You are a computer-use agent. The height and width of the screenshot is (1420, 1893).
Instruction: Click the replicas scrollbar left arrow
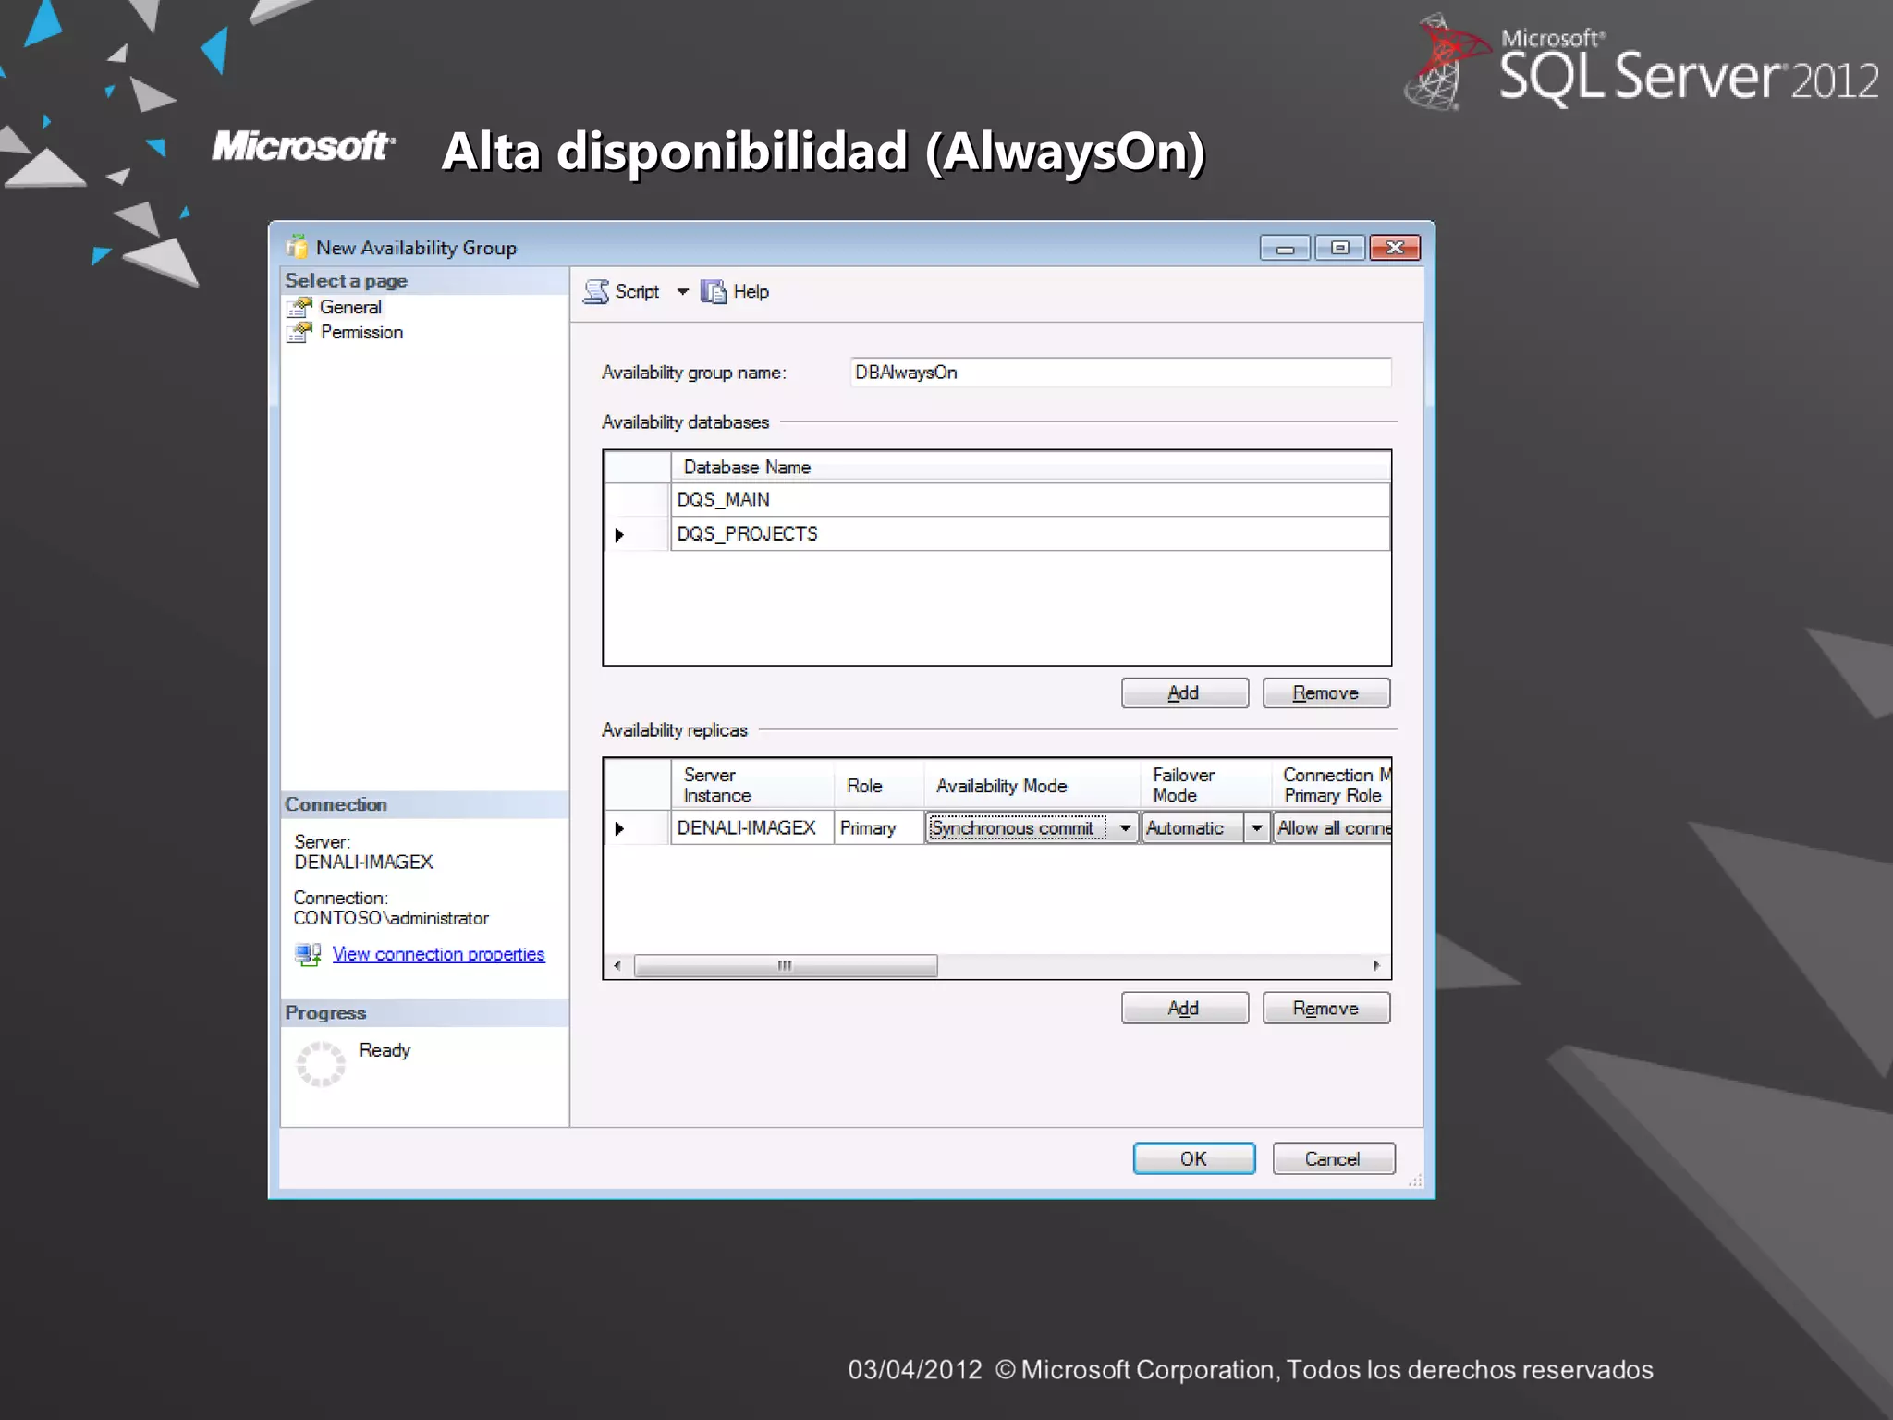pos(617,966)
